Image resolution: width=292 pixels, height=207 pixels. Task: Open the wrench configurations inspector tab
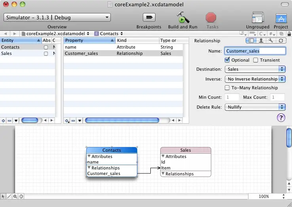(x=271, y=41)
